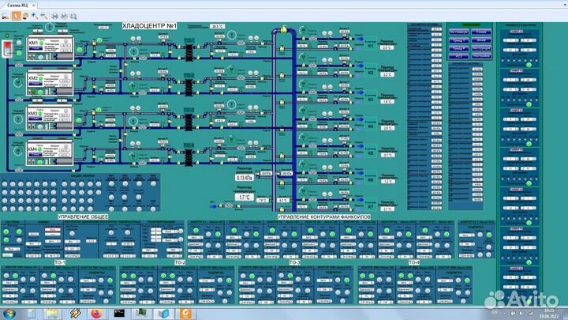Select the XM2 chiller panel
The height and width of the screenshot is (320, 568).
(x=50, y=79)
